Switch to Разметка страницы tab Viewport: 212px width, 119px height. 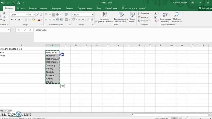[x=38, y=8]
